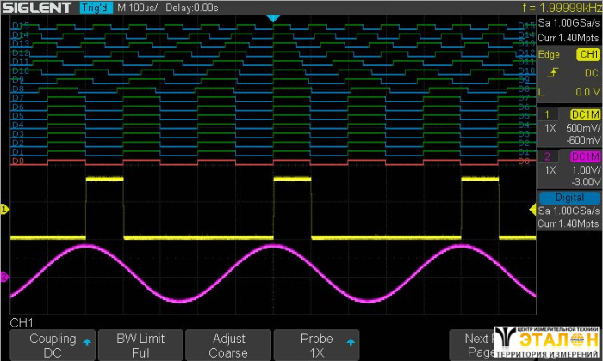
Task: Click the SIGLENT logo
Action: (x=37, y=8)
